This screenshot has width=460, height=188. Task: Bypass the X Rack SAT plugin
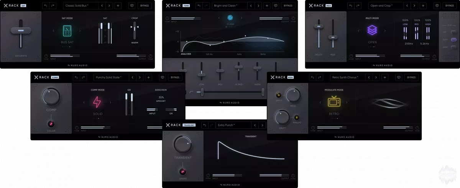click(144, 6)
